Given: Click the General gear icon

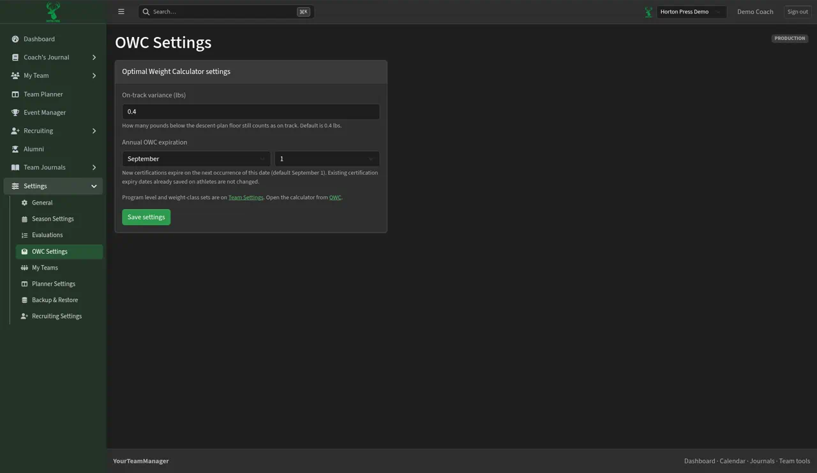Looking at the screenshot, I should click(24, 203).
